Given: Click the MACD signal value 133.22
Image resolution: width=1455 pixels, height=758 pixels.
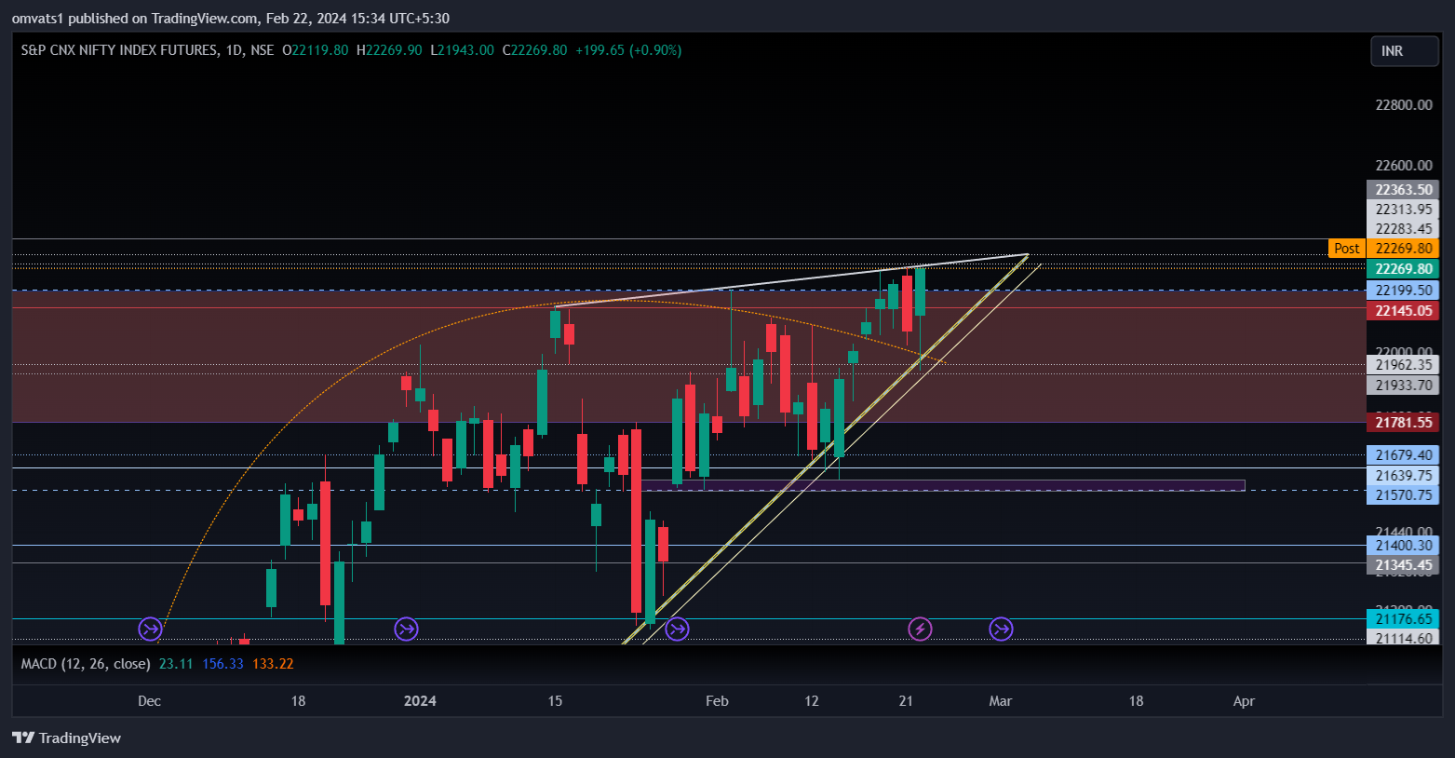Looking at the screenshot, I should (x=273, y=664).
